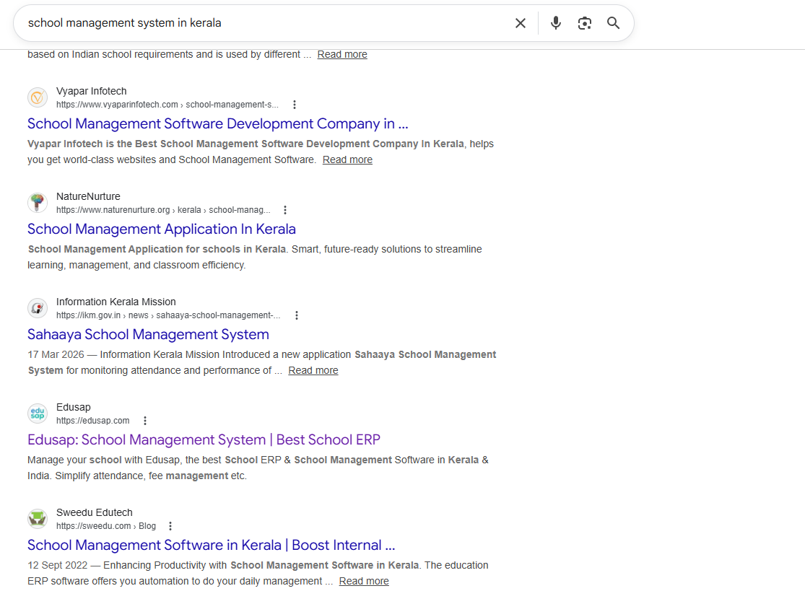Click the NatureNurture site favicon
Screen dimensions: 805x604
[x=38, y=203]
